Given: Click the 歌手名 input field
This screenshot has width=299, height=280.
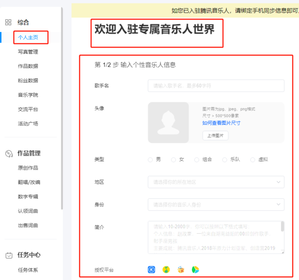Looking at the screenshot, I should pos(216,86).
